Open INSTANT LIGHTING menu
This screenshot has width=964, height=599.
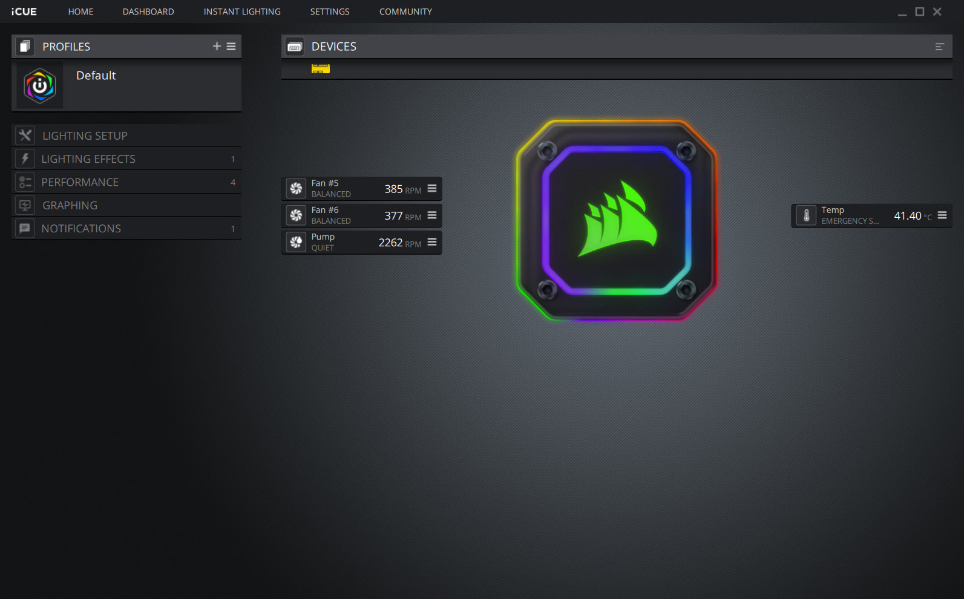click(242, 11)
